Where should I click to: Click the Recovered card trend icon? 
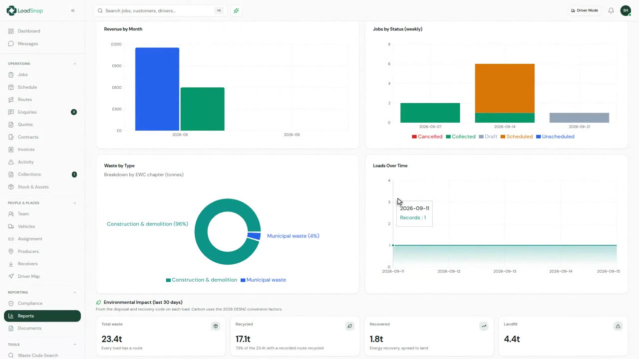[x=484, y=326]
